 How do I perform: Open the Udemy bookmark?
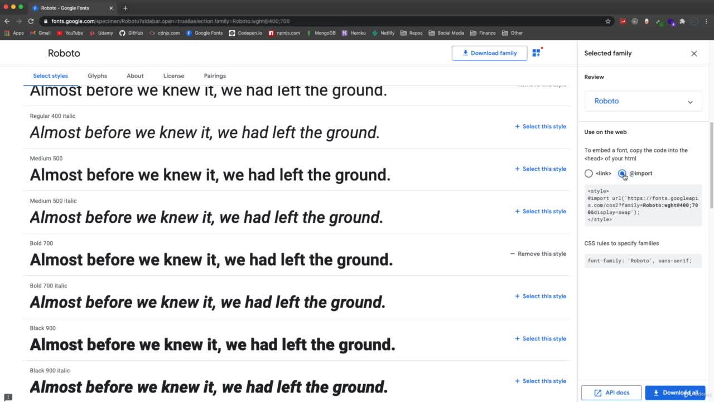tap(100, 33)
